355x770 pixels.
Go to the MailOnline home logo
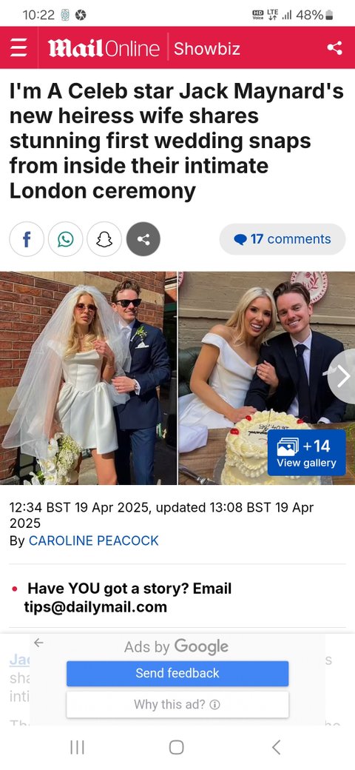(x=104, y=48)
